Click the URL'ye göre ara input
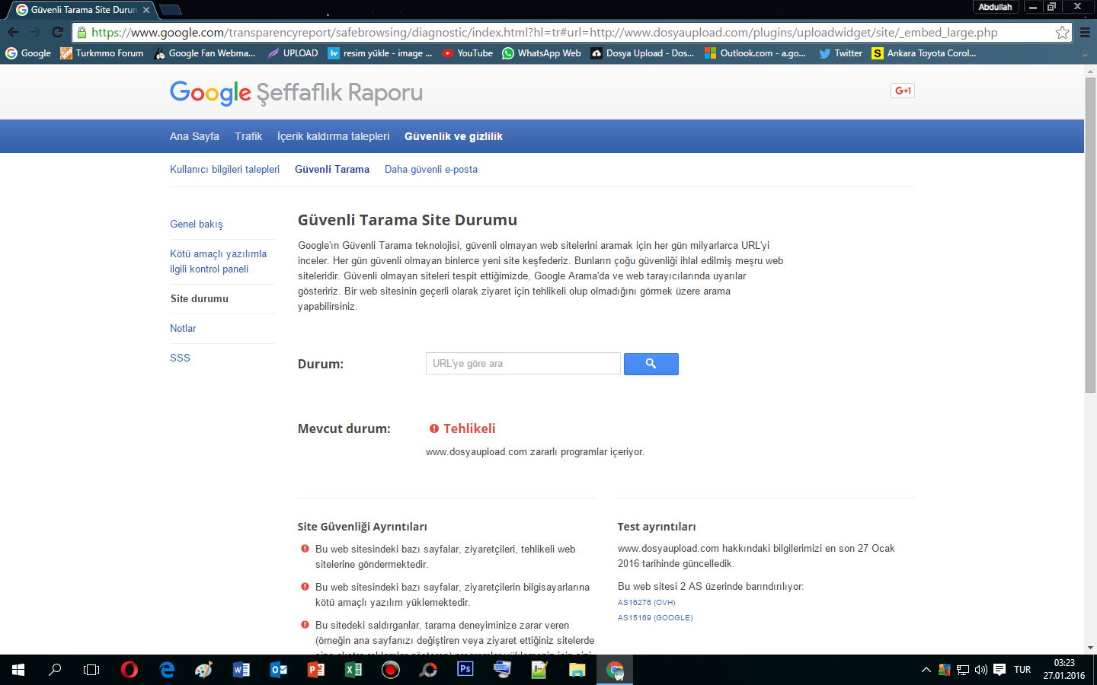This screenshot has height=685, width=1097. pyautogui.click(x=523, y=364)
